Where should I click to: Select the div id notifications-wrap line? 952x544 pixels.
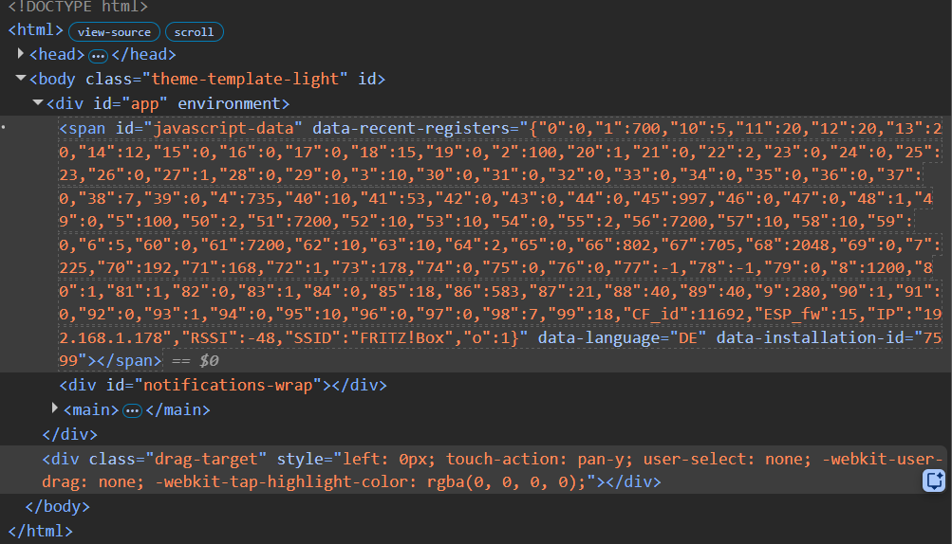(x=223, y=385)
